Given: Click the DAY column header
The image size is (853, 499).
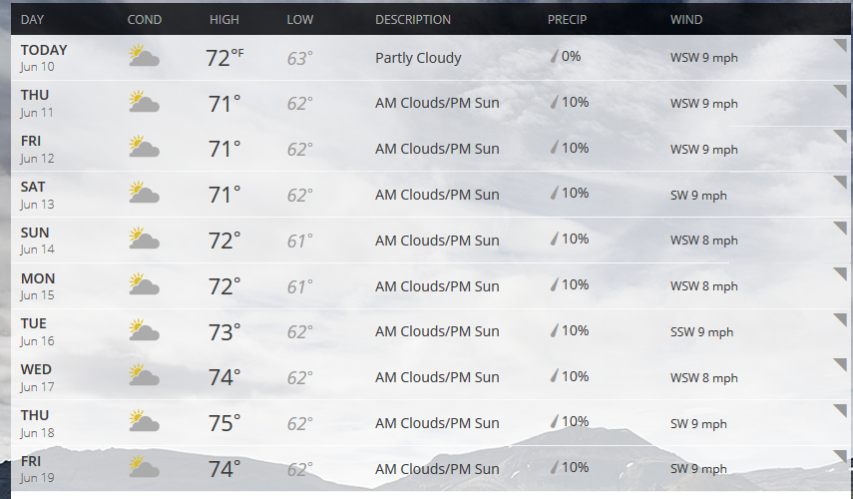Looking at the screenshot, I should 32,20.
